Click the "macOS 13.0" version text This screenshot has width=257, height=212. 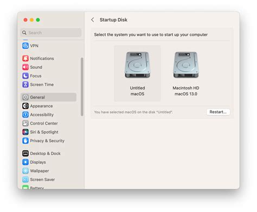coord(186,94)
